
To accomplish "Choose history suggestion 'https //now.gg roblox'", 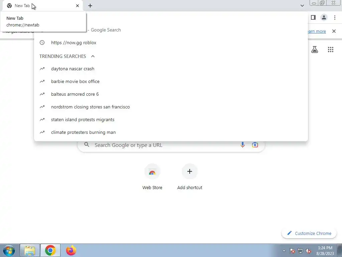I will (x=171, y=42).
